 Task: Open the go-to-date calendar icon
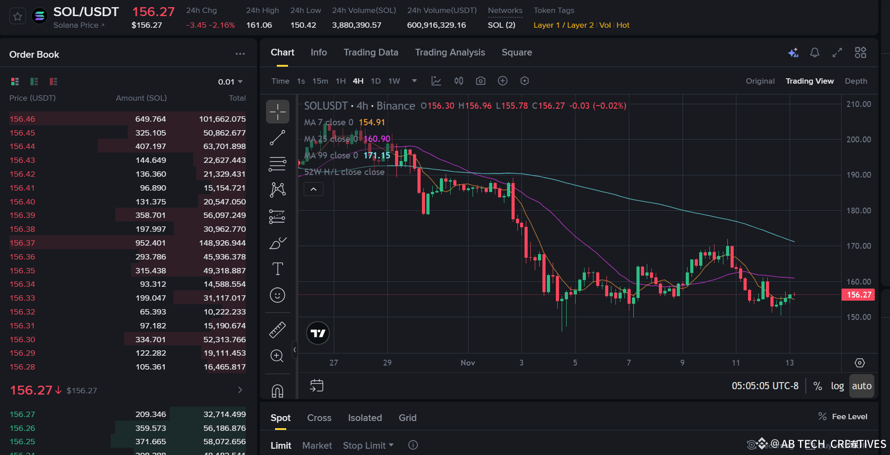click(x=317, y=386)
